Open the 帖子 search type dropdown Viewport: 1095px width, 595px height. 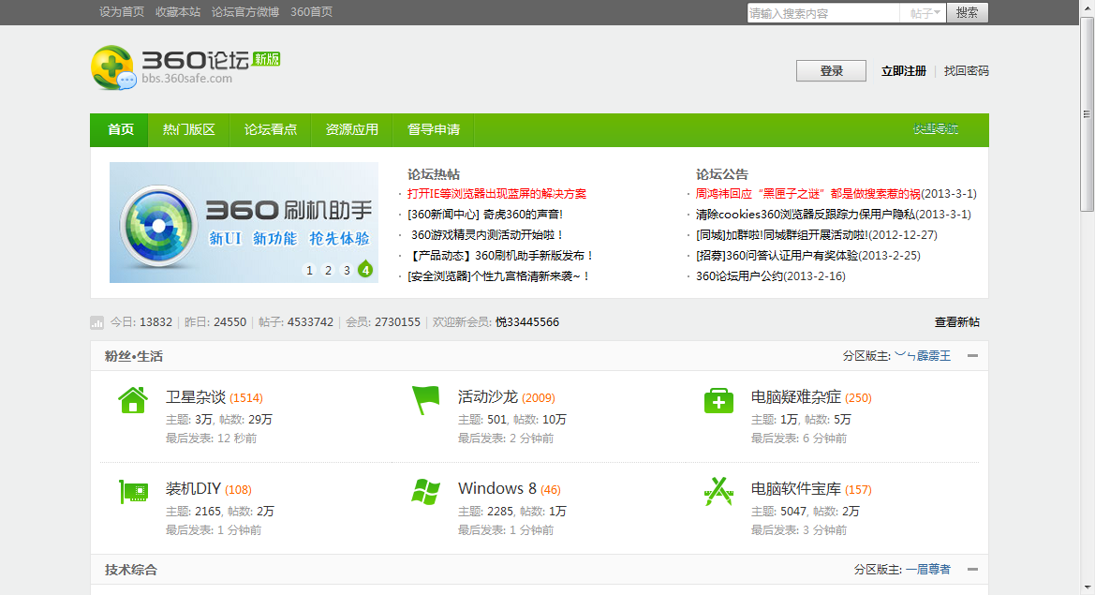pyautogui.click(x=924, y=13)
